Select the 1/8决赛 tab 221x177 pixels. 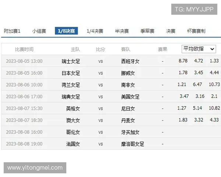coord(66,31)
